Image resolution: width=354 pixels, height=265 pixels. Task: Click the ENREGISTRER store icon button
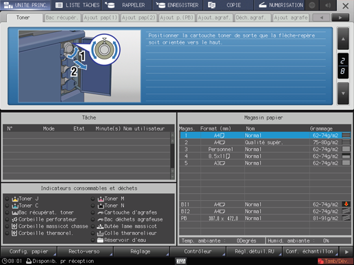(177, 5)
